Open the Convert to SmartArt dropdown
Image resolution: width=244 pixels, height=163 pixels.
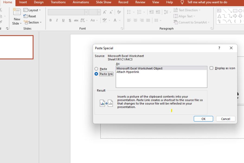point(192,22)
